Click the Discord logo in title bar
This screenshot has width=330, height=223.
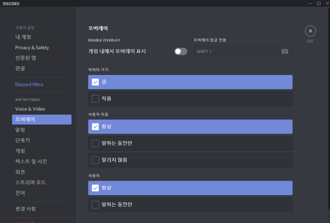pyautogui.click(x=11, y=4)
